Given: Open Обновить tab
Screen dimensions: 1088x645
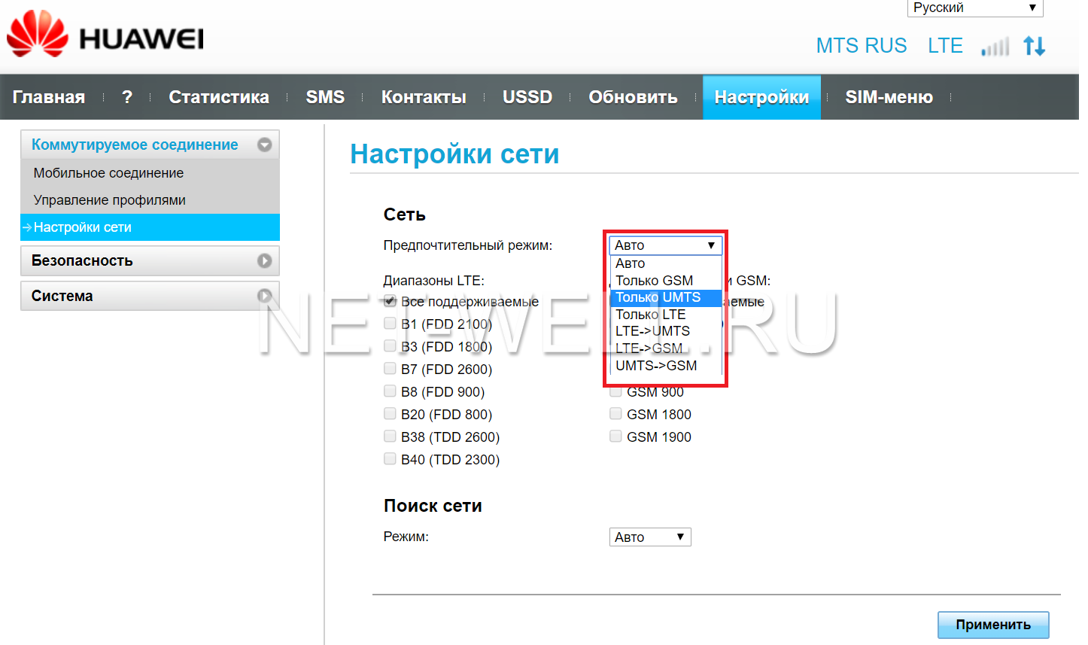Looking at the screenshot, I should point(633,97).
